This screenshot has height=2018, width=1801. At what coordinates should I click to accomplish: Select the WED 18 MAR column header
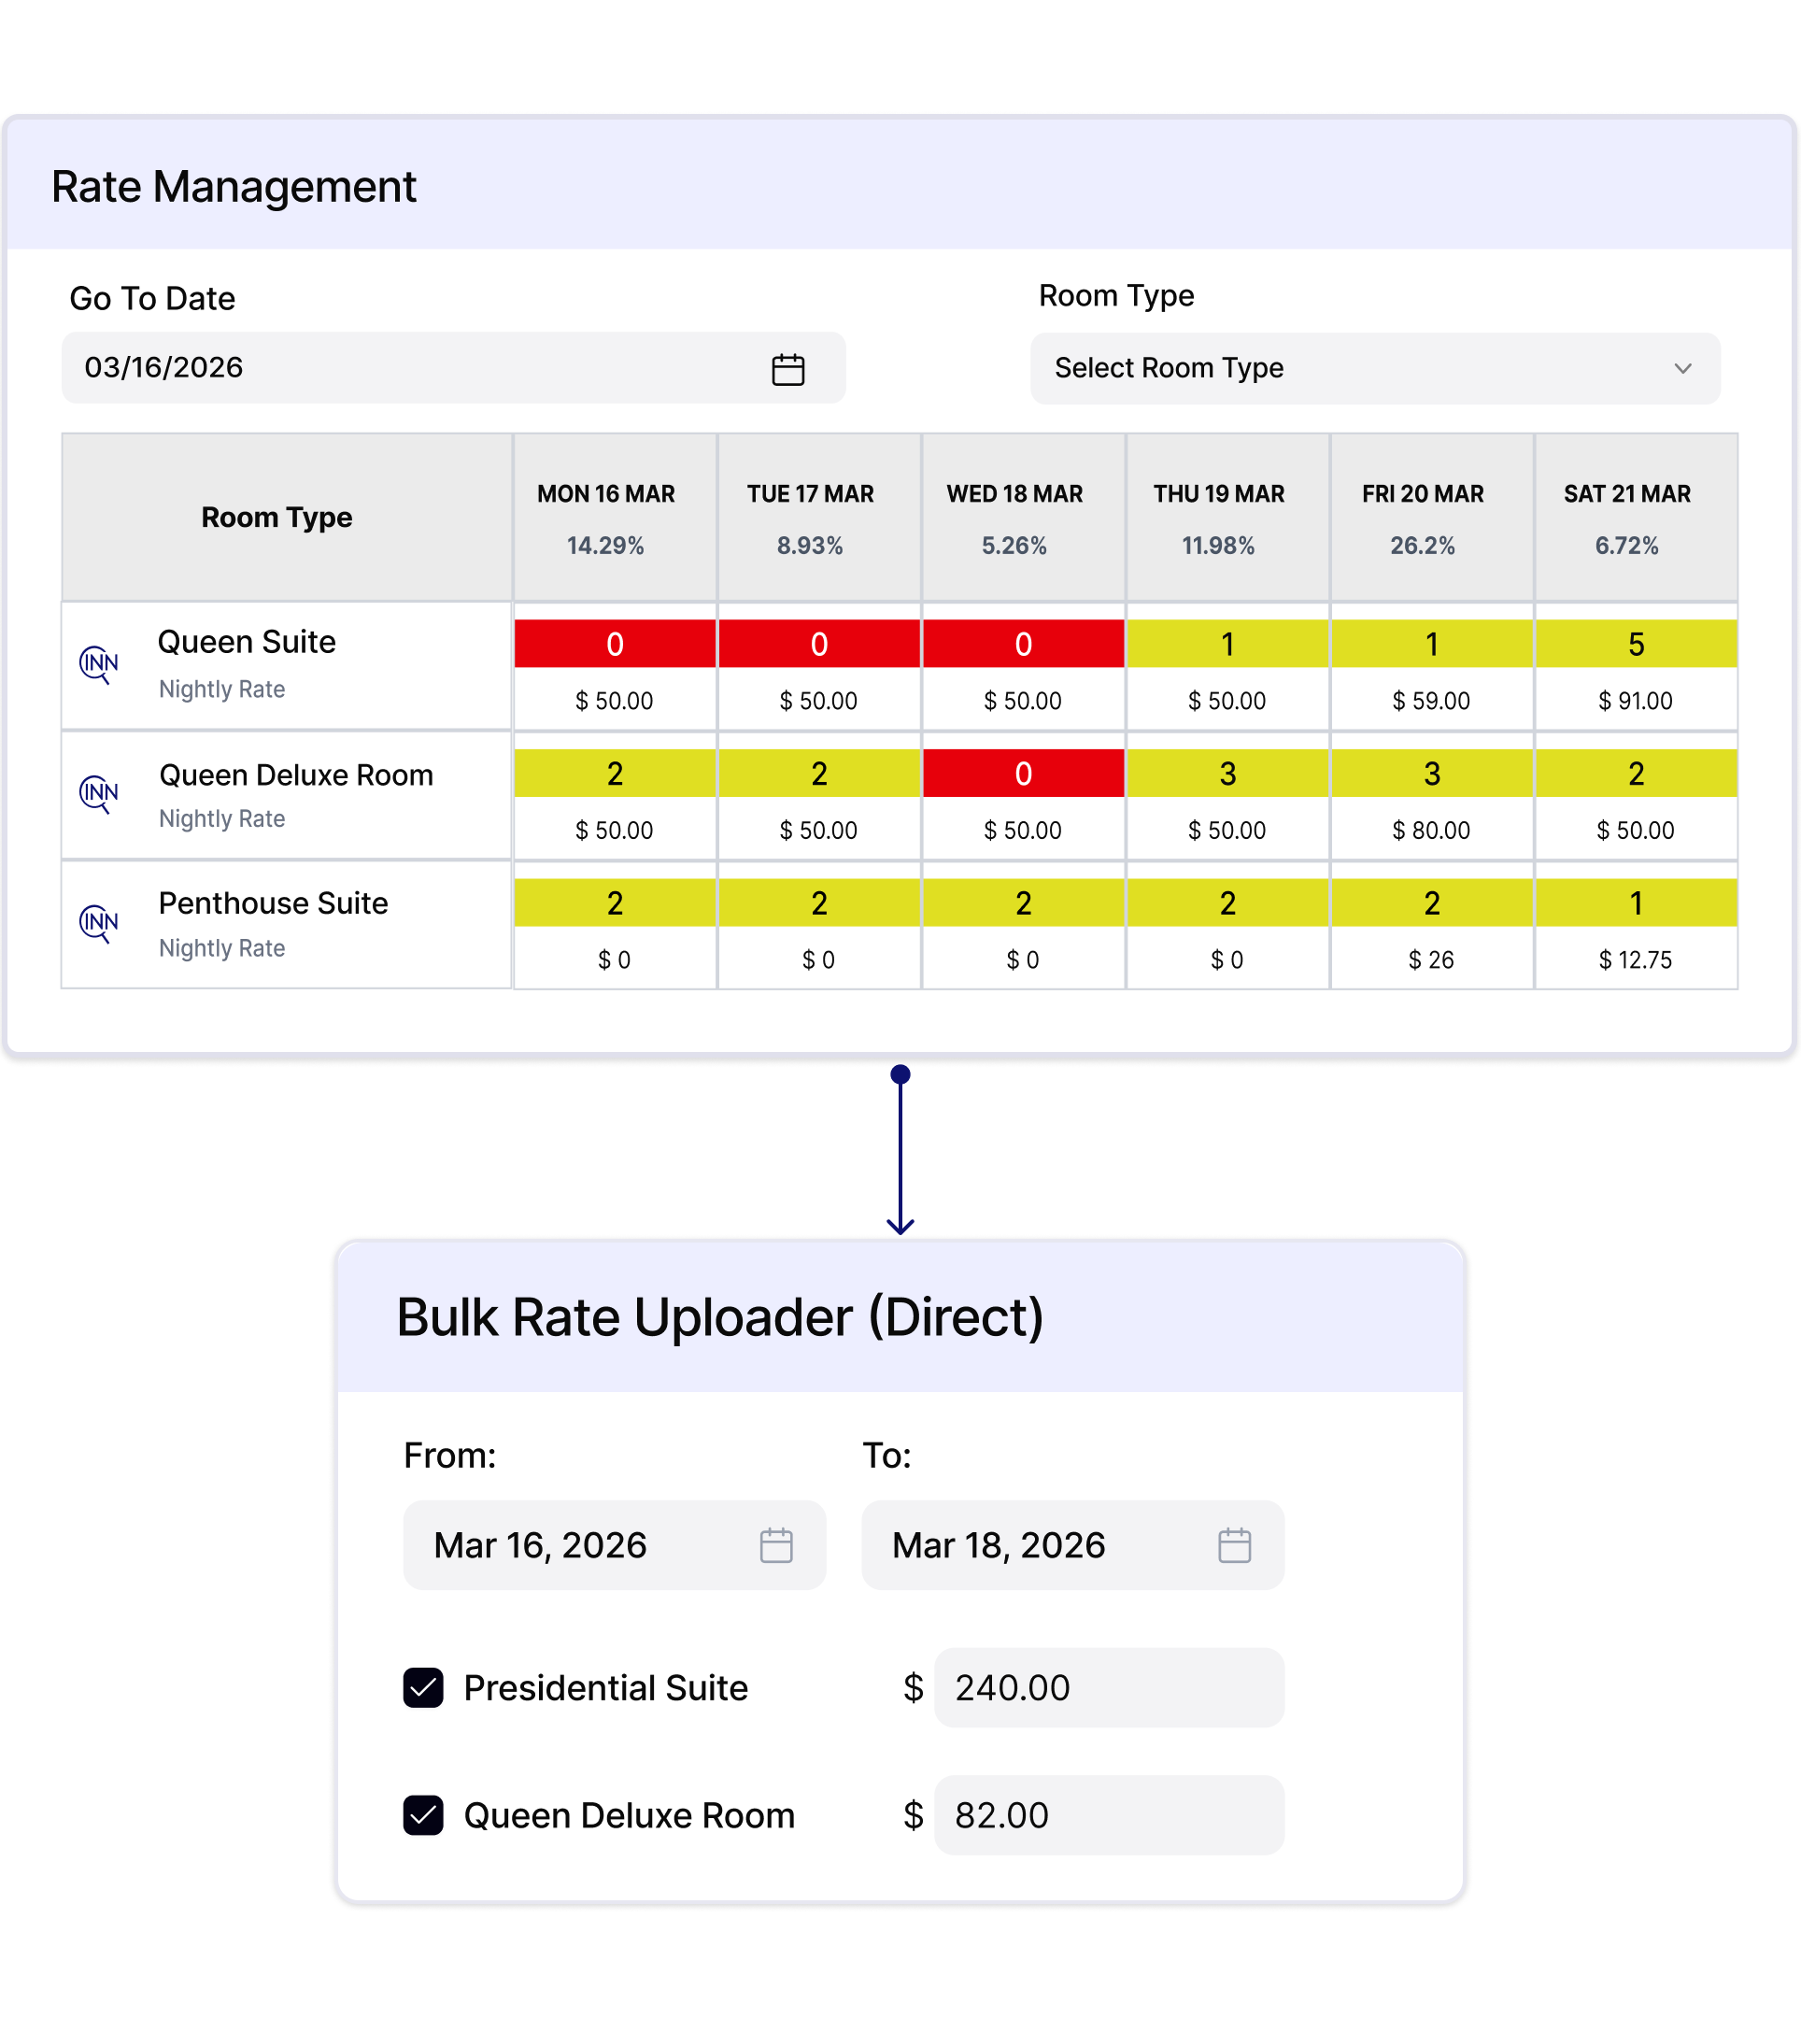1023,518
